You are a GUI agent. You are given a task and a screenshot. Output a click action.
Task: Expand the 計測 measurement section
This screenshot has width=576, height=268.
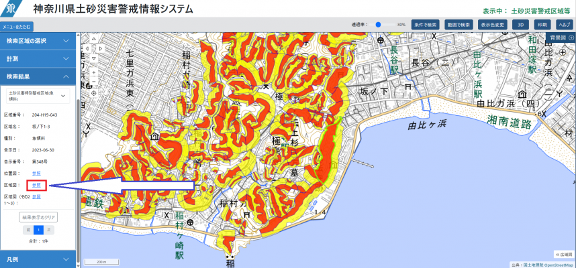point(39,59)
